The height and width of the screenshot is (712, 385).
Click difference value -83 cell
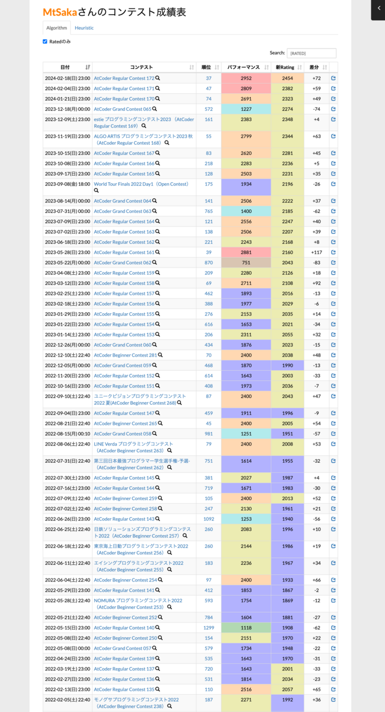point(316,263)
